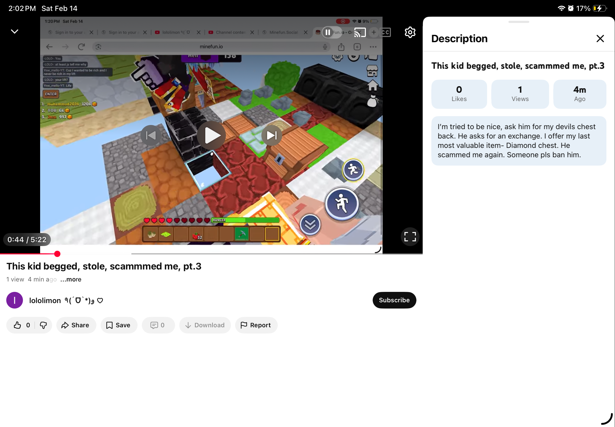Share this video
This screenshot has height=427, width=615.
76,325
